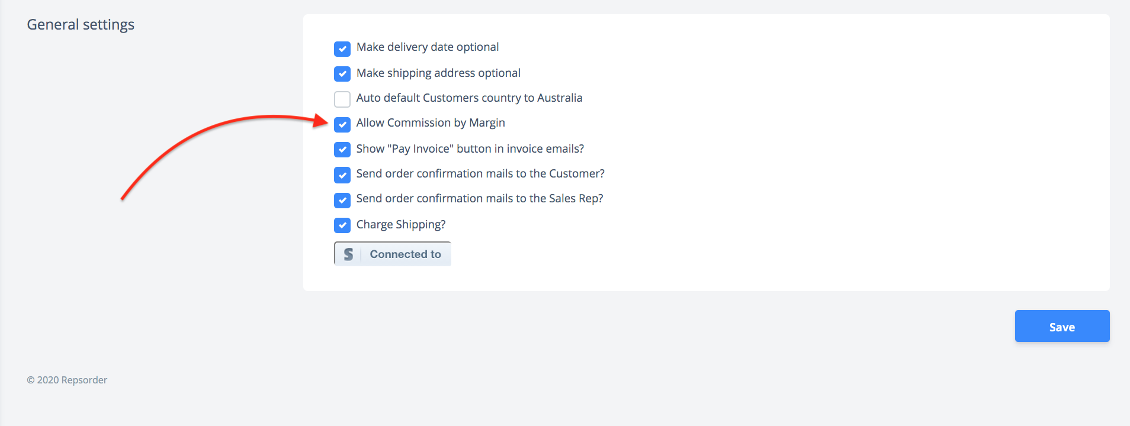Click the © 2020 Repsorder footer text
The height and width of the screenshot is (426, 1130).
(67, 380)
